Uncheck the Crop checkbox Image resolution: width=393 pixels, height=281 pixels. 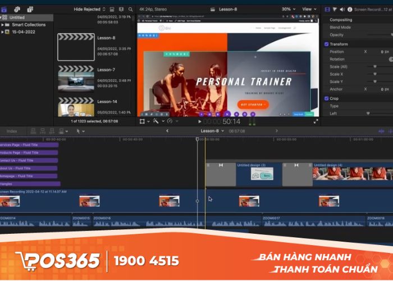click(326, 98)
